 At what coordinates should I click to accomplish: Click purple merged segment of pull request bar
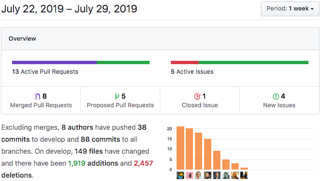click(54, 63)
